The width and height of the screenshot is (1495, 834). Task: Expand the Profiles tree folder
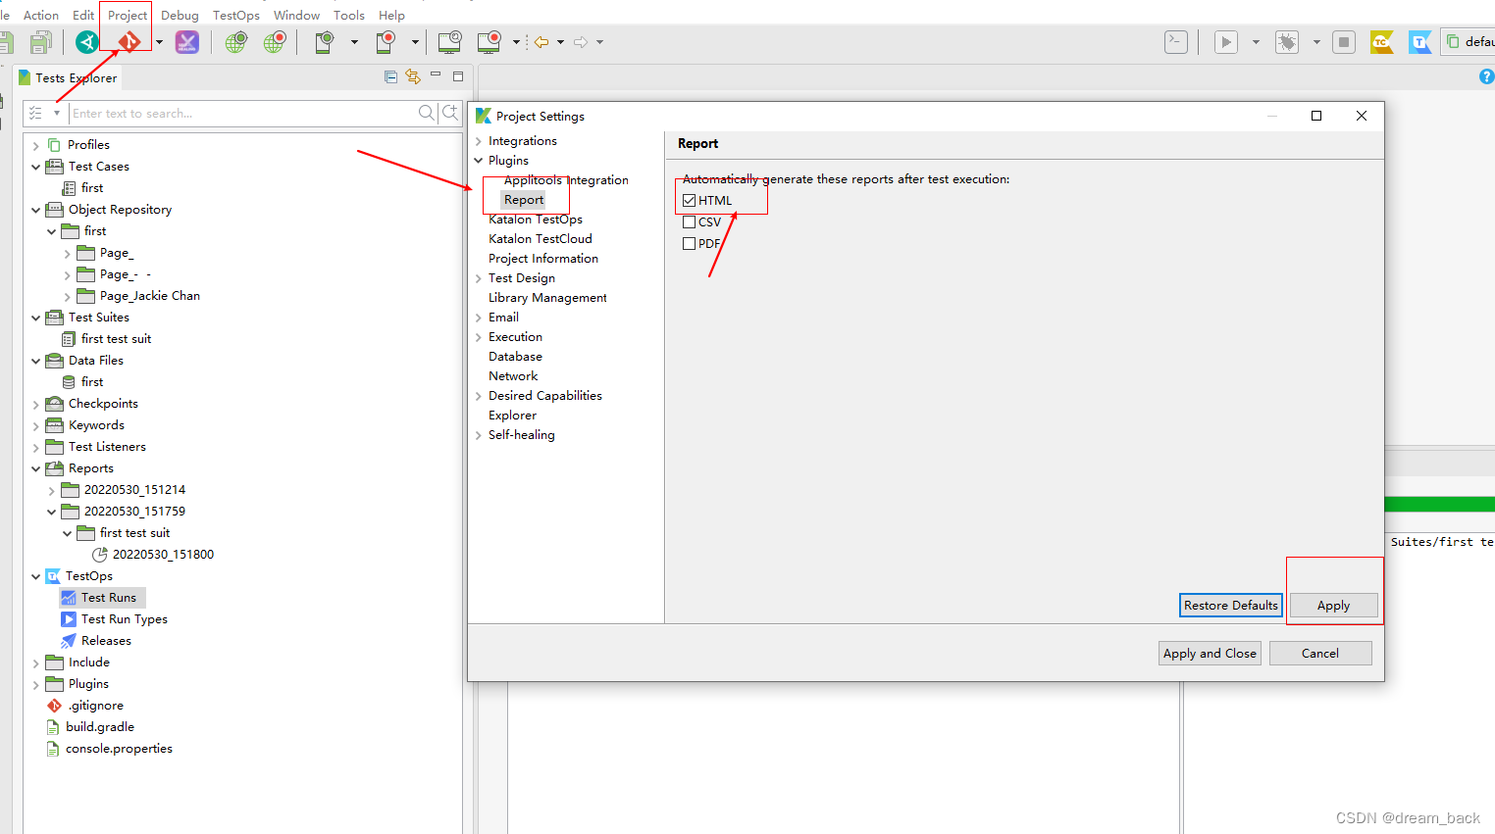coord(36,145)
